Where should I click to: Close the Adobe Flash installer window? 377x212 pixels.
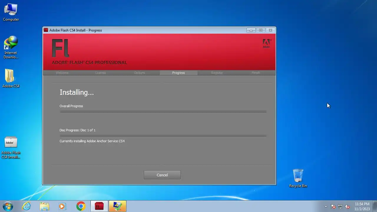[270, 30]
